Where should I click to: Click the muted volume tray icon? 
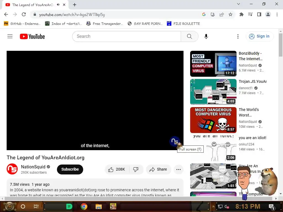tap(227, 206)
